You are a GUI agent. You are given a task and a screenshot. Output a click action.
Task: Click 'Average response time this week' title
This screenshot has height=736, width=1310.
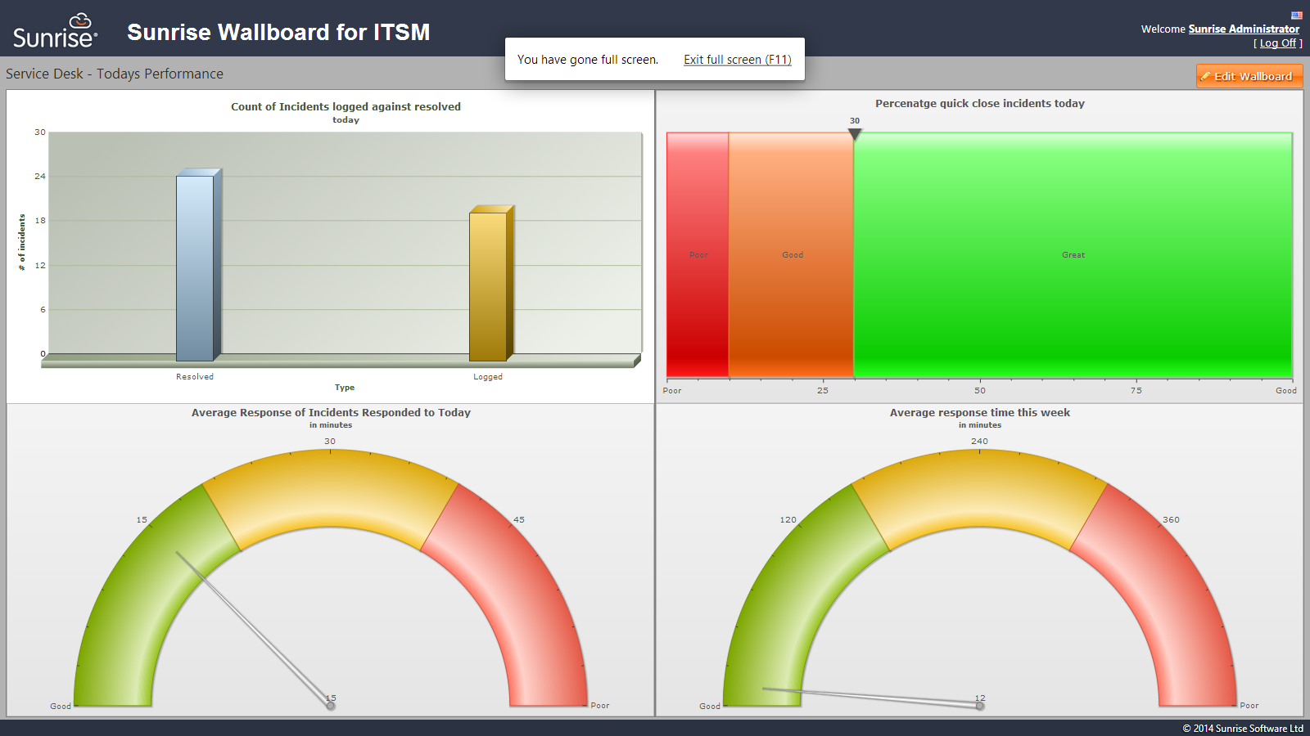(980, 412)
